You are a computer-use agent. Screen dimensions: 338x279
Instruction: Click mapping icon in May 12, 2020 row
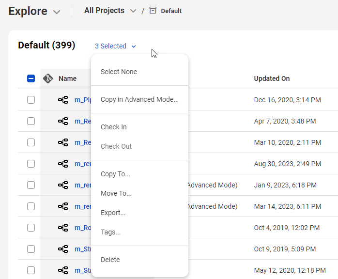[63, 270]
